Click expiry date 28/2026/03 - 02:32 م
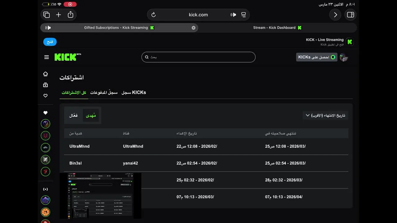This screenshot has width=397, height=223. coord(284,180)
